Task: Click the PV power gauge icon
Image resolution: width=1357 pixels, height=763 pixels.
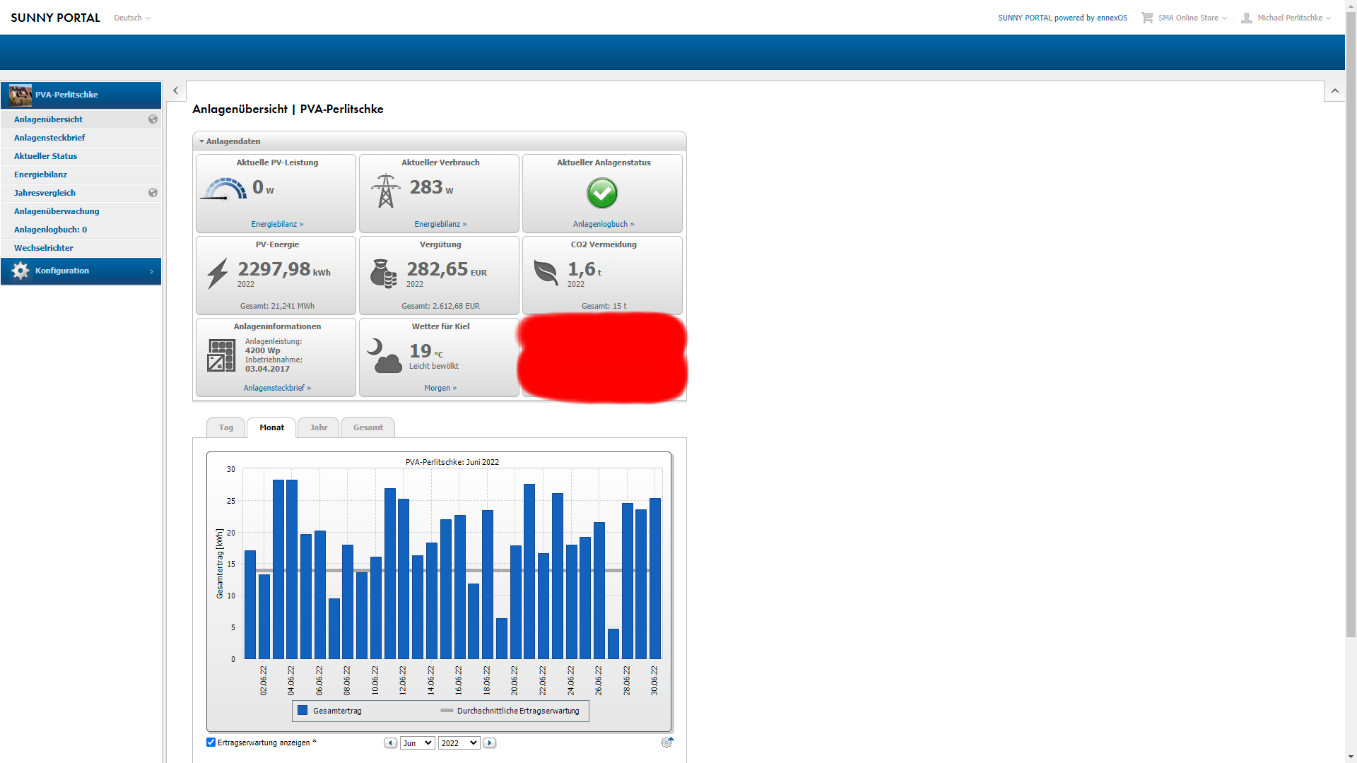Action: tap(225, 189)
